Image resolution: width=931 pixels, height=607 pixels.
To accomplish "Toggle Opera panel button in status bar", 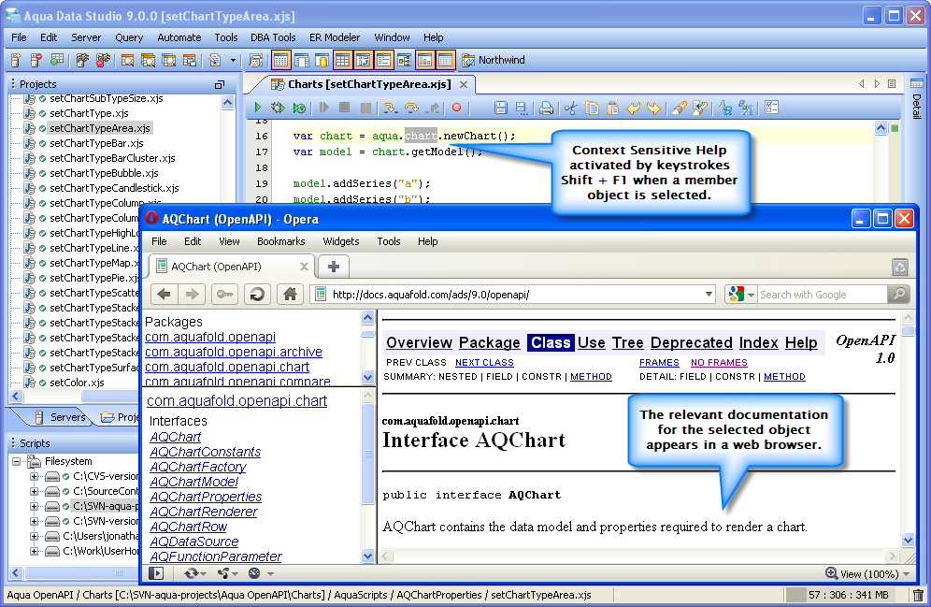I will coord(156,573).
